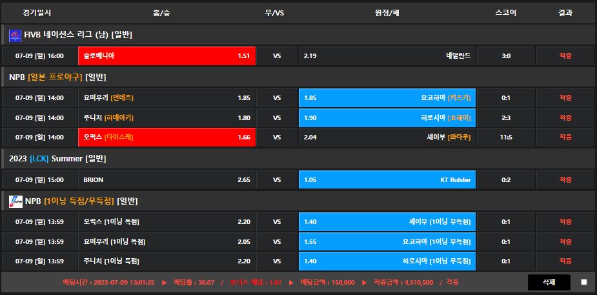Select 세이부 [1이닝 무득점] 1.40 pick

tap(387, 222)
